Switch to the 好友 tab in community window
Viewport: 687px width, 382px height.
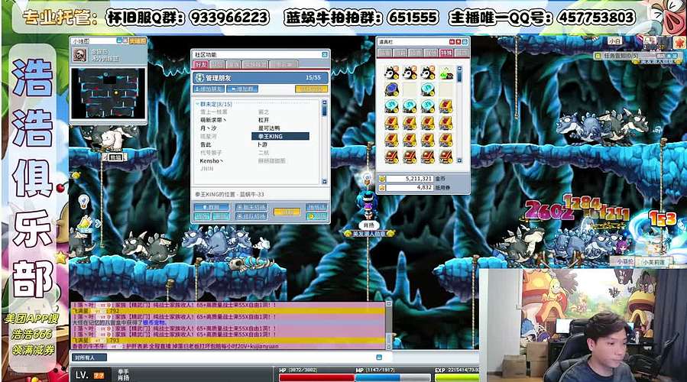[201, 64]
